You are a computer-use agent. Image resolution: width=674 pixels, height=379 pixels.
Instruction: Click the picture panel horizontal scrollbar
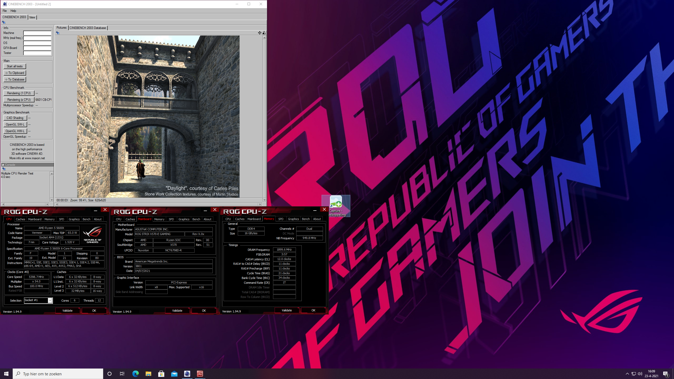coord(158,204)
